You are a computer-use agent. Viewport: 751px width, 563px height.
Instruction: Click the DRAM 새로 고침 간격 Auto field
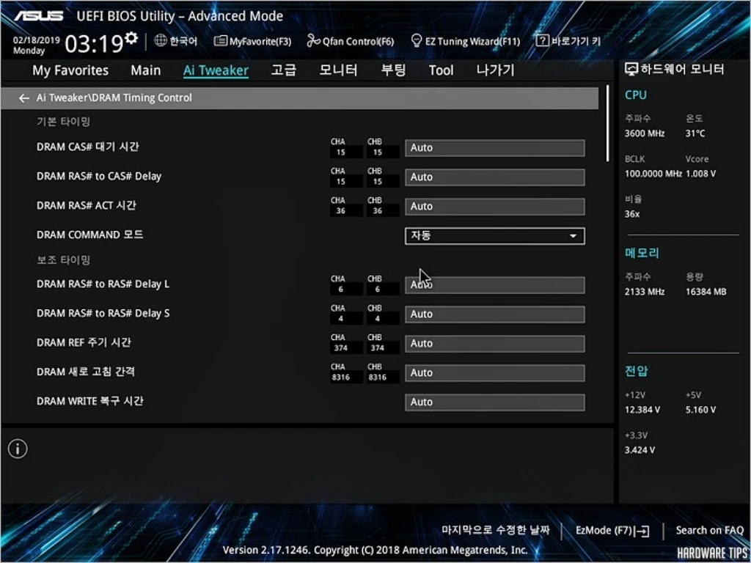coord(495,372)
